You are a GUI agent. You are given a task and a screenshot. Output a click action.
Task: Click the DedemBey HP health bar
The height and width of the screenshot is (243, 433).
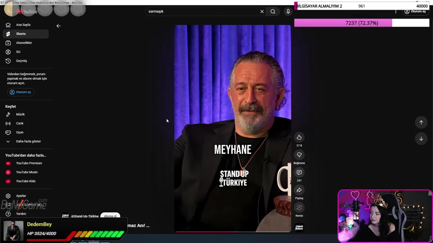[x=99, y=234]
